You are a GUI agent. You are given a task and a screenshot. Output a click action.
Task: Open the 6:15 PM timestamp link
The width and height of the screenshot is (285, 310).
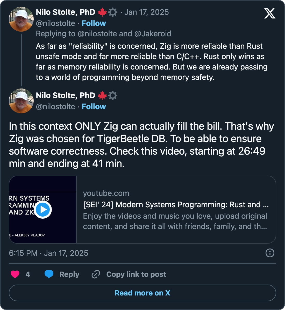(48, 253)
